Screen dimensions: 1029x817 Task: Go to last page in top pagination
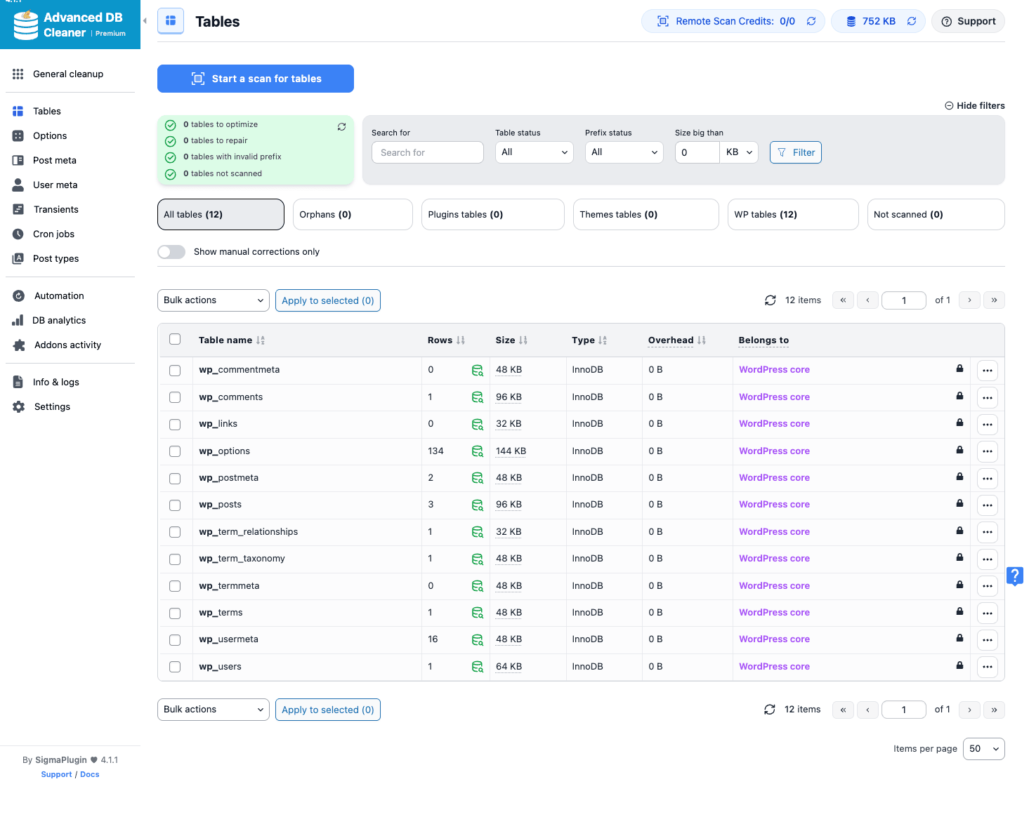(x=994, y=300)
